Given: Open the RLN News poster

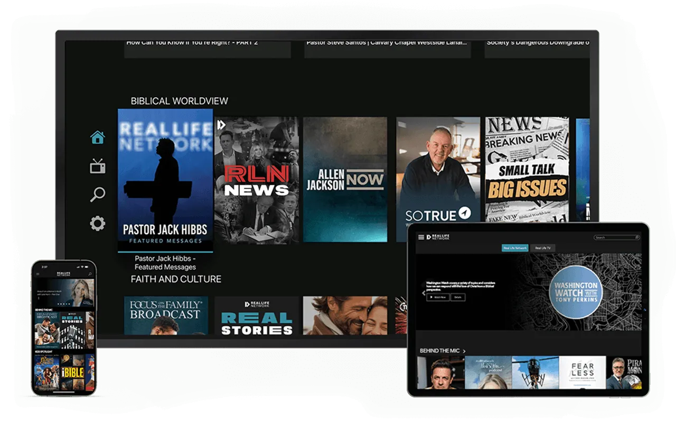Looking at the screenshot, I should click(256, 180).
